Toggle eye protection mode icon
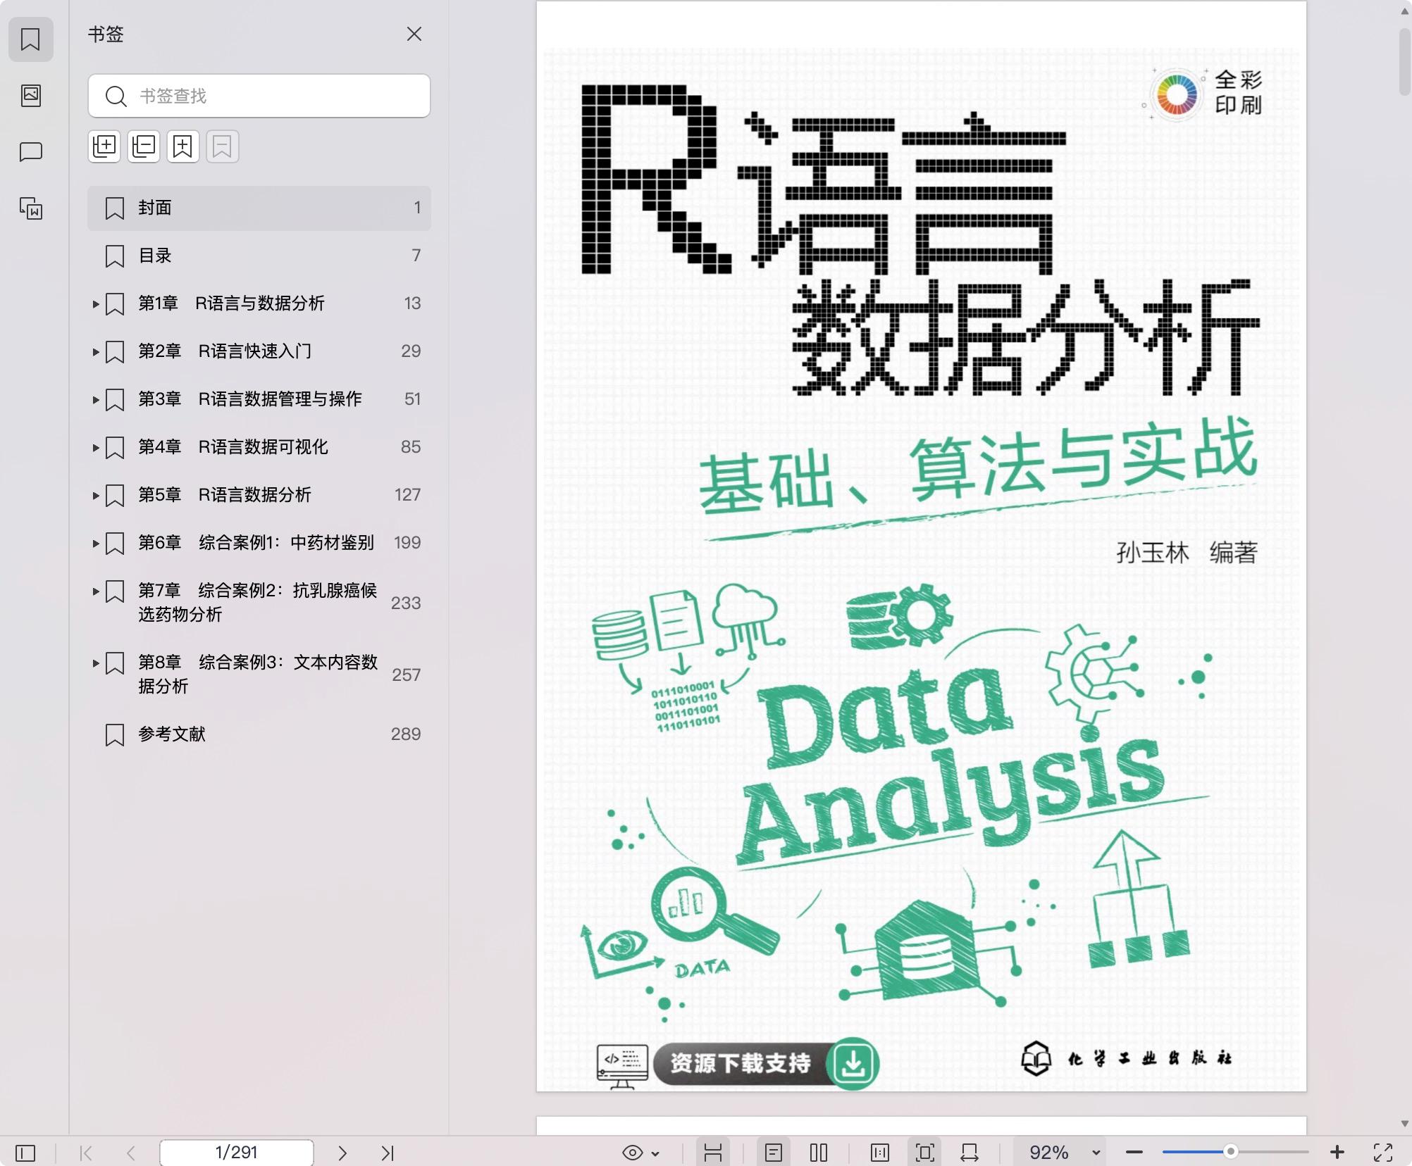The height and width of the screenshot is (1166, 1412). pos(633,1153)
